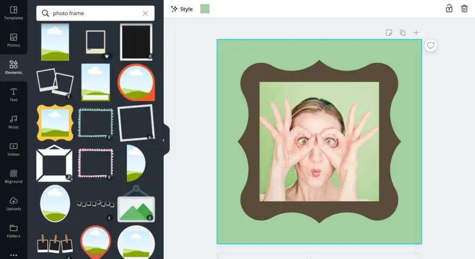Click the Style button in the toolbar

(182, 9)
